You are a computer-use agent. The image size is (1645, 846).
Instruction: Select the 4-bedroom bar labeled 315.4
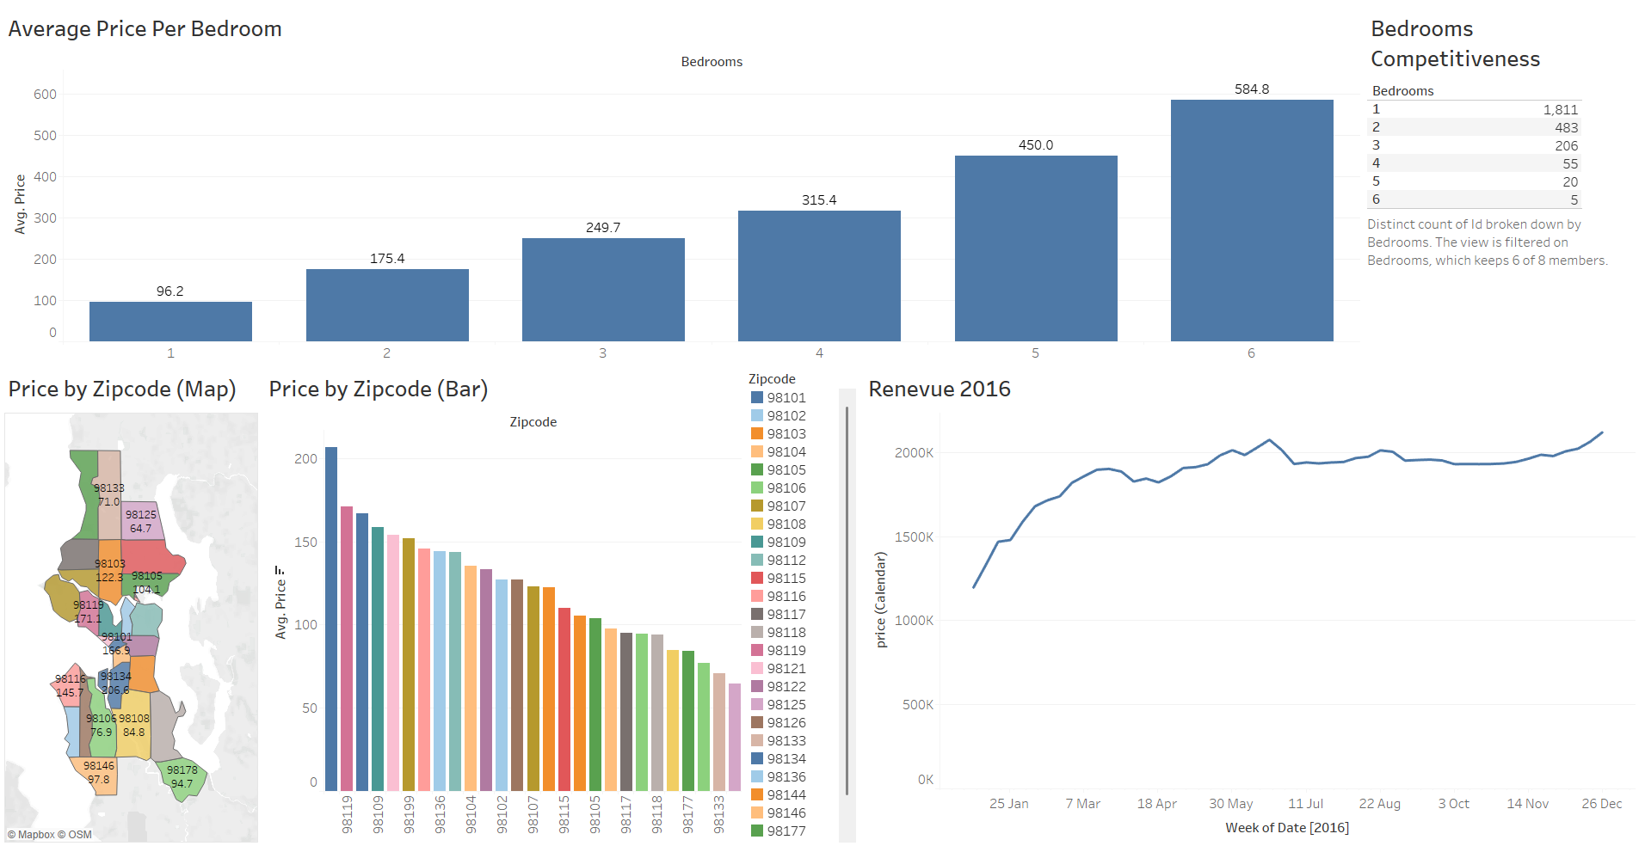coord(819,275)
